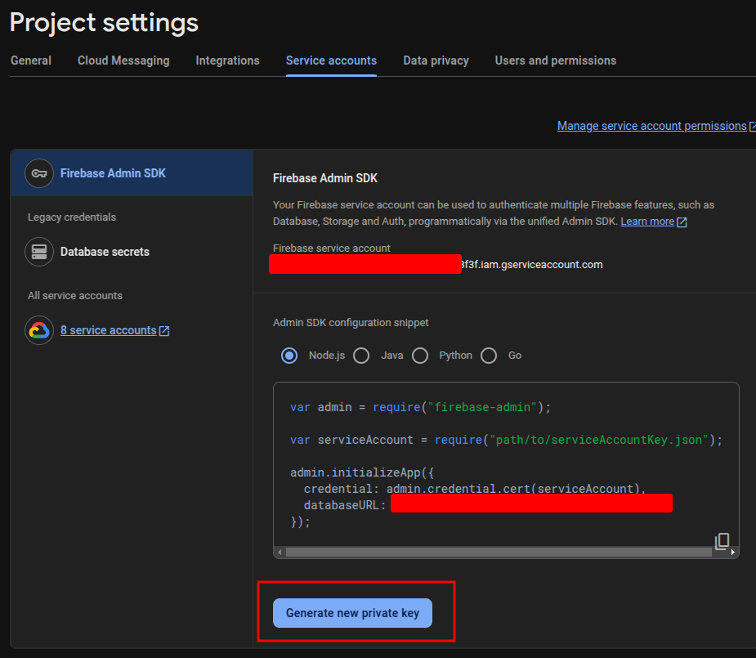The width and height of the screenshot is (756, 658).
Task: Click the external-link icon beside Learn more
Action: coord(682,222)
